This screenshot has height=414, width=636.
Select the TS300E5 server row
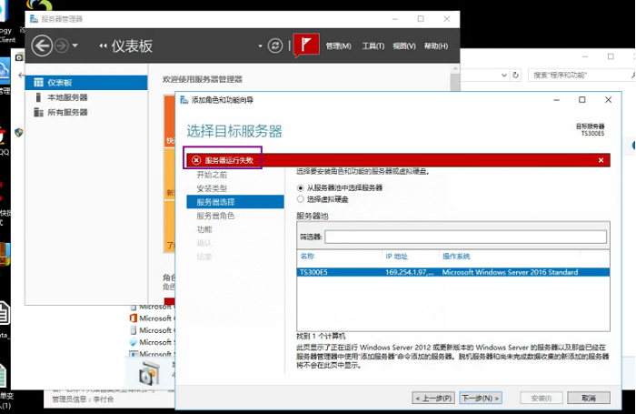453,272
